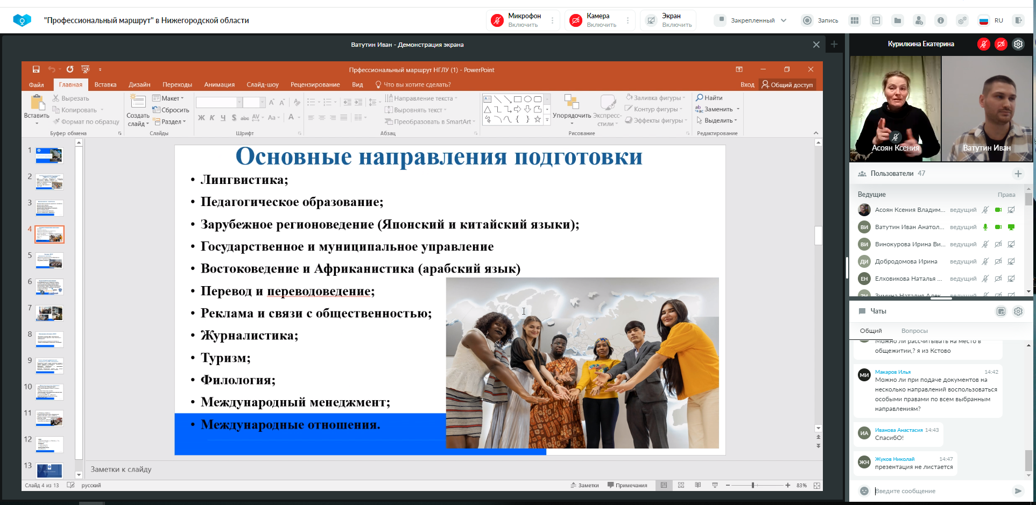Click the Введите сообщение chat input field
The width and height of the screenshot is (1036, 505).
939,490
